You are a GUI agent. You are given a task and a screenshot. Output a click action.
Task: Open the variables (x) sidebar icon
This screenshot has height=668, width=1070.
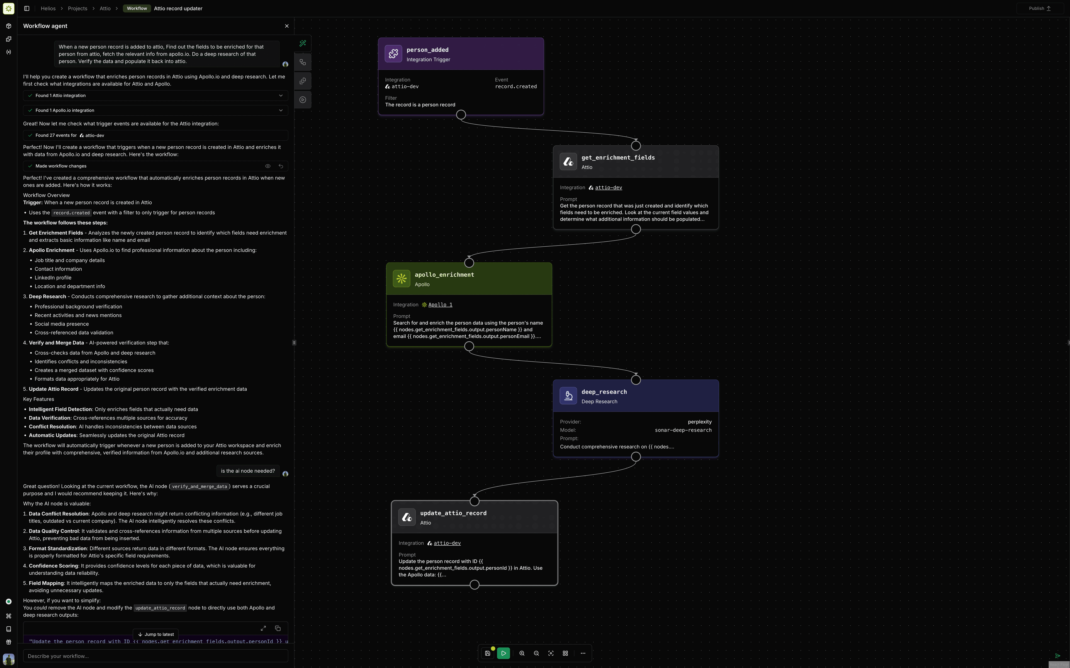8,52
